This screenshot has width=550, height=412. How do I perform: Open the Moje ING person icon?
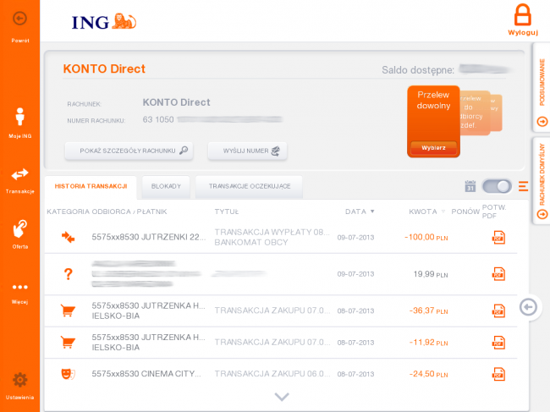click(x=20, y=117)
